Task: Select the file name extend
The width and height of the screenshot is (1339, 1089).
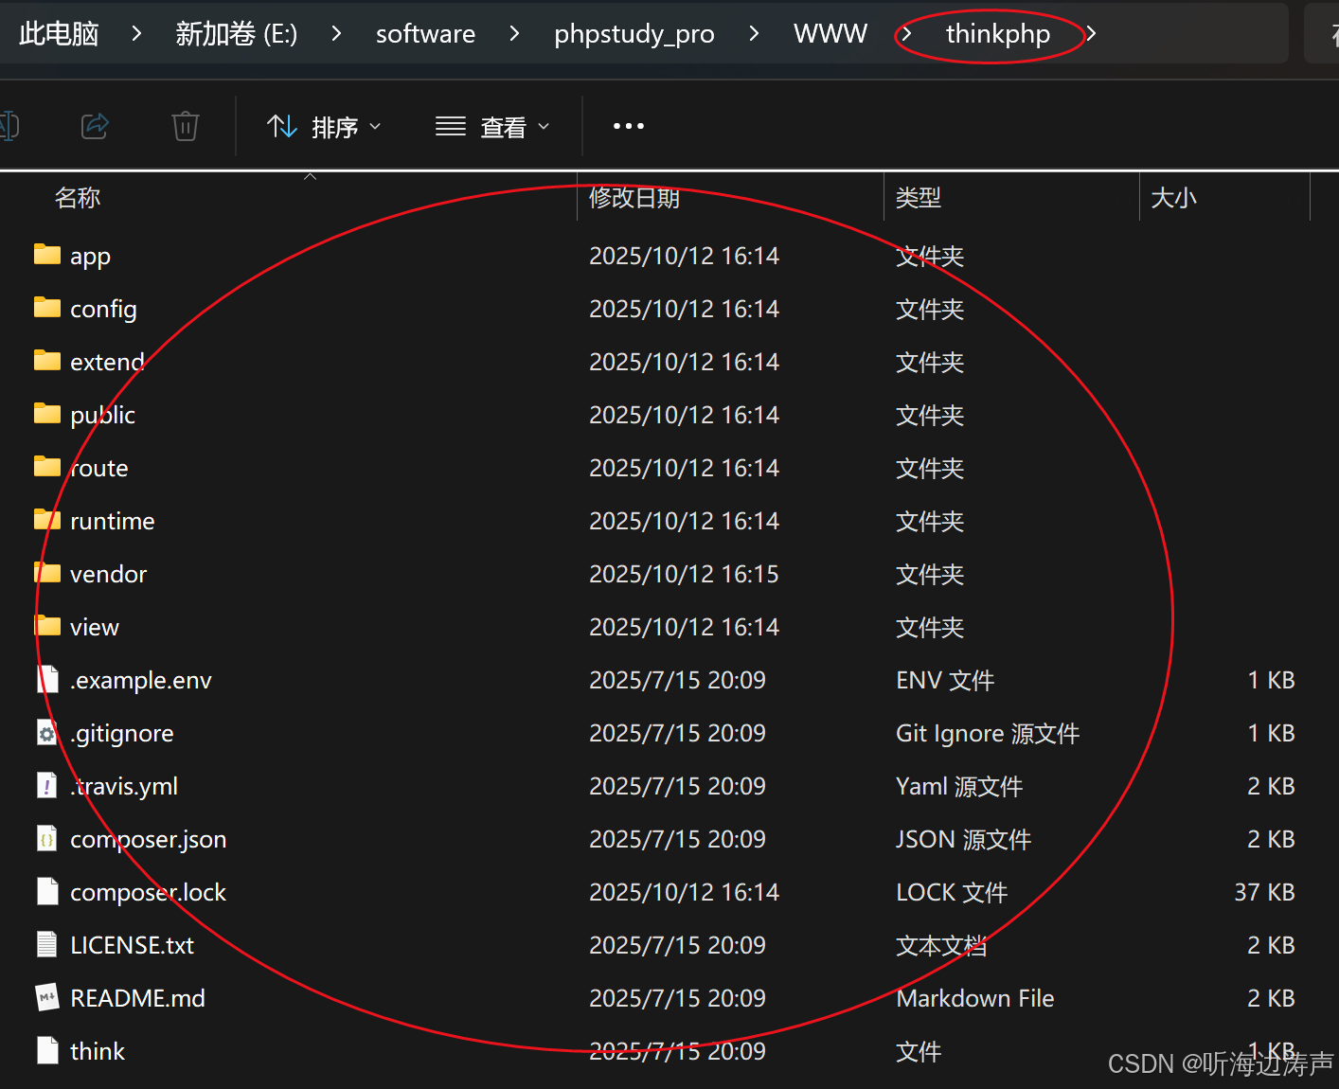Action: (107, 362)
